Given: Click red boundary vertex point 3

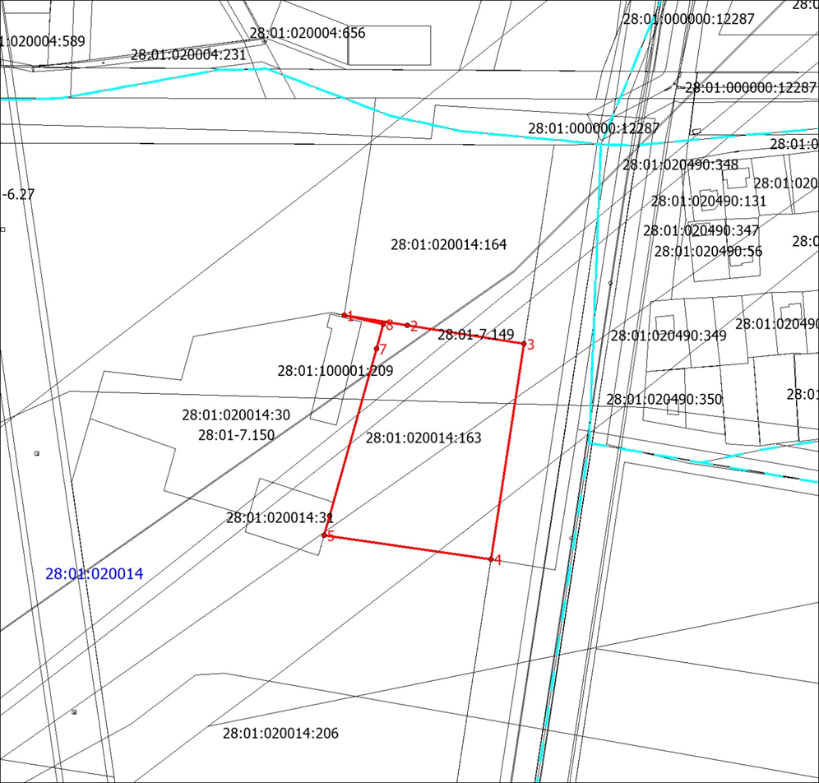Looking at the screenshot, I should tap(523, 343).
